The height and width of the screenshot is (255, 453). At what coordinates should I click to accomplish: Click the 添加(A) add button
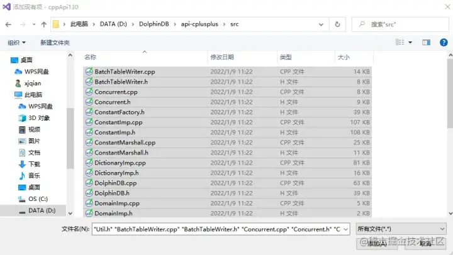pos(377,244)
